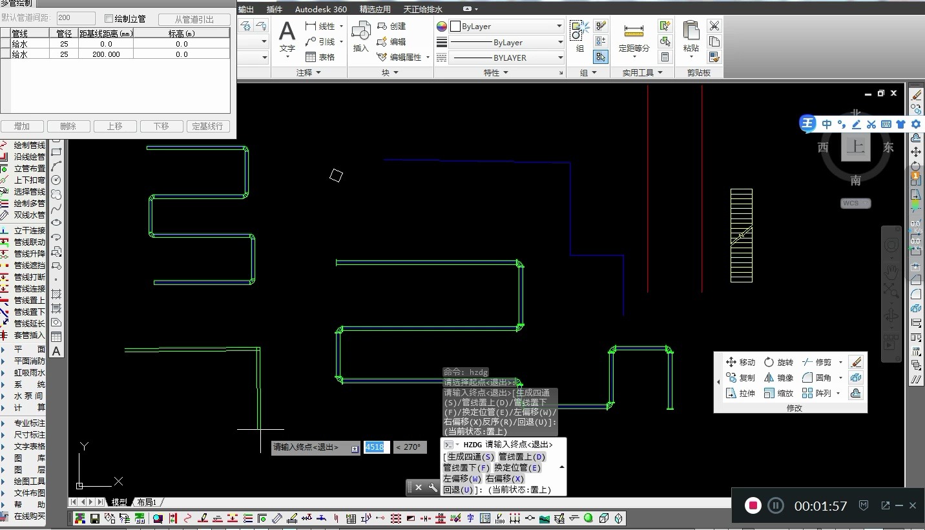Screen dimensions: 925x530
Task: Switch to the 布局1 layout tab
Action: [147, 502]
